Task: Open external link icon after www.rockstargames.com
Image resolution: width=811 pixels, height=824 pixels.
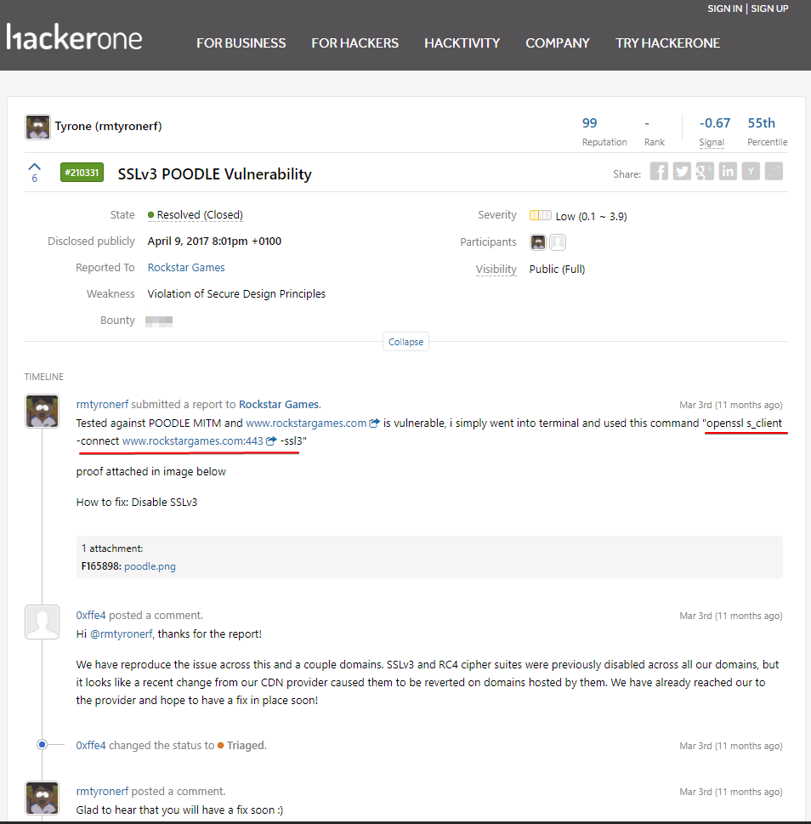Action: [x=374, y=423]
